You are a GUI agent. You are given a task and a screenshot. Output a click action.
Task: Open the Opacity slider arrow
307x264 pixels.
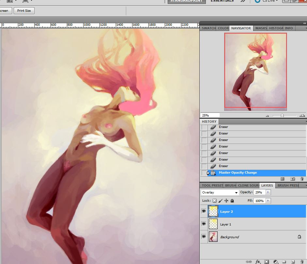tap(268, 192)
